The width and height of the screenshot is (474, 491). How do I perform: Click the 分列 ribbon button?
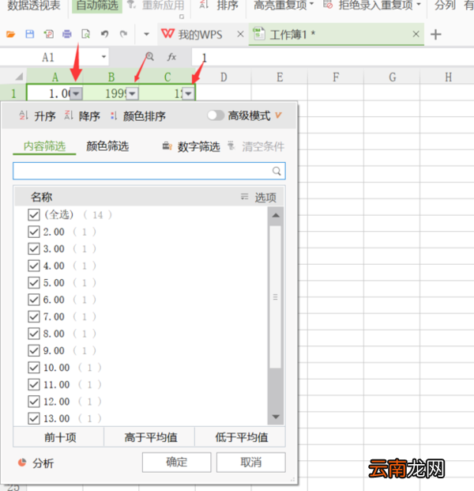point(445,6)
